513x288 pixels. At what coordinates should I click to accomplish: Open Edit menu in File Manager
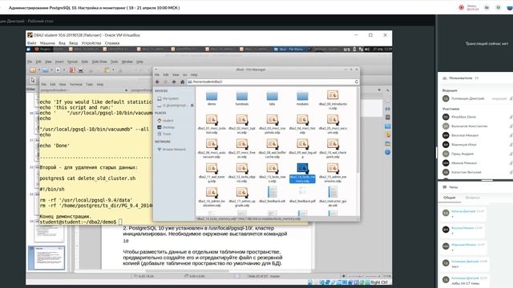[x=166, y=74]
